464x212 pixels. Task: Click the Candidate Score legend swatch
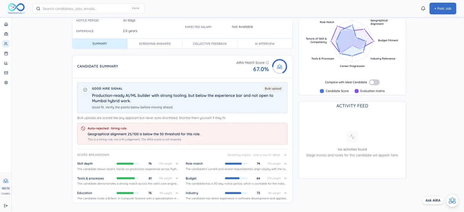[x=322, y=91]
